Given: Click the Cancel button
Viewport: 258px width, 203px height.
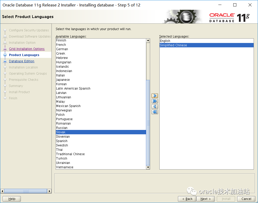Looking at the screenshot, I should coord(246,199).
